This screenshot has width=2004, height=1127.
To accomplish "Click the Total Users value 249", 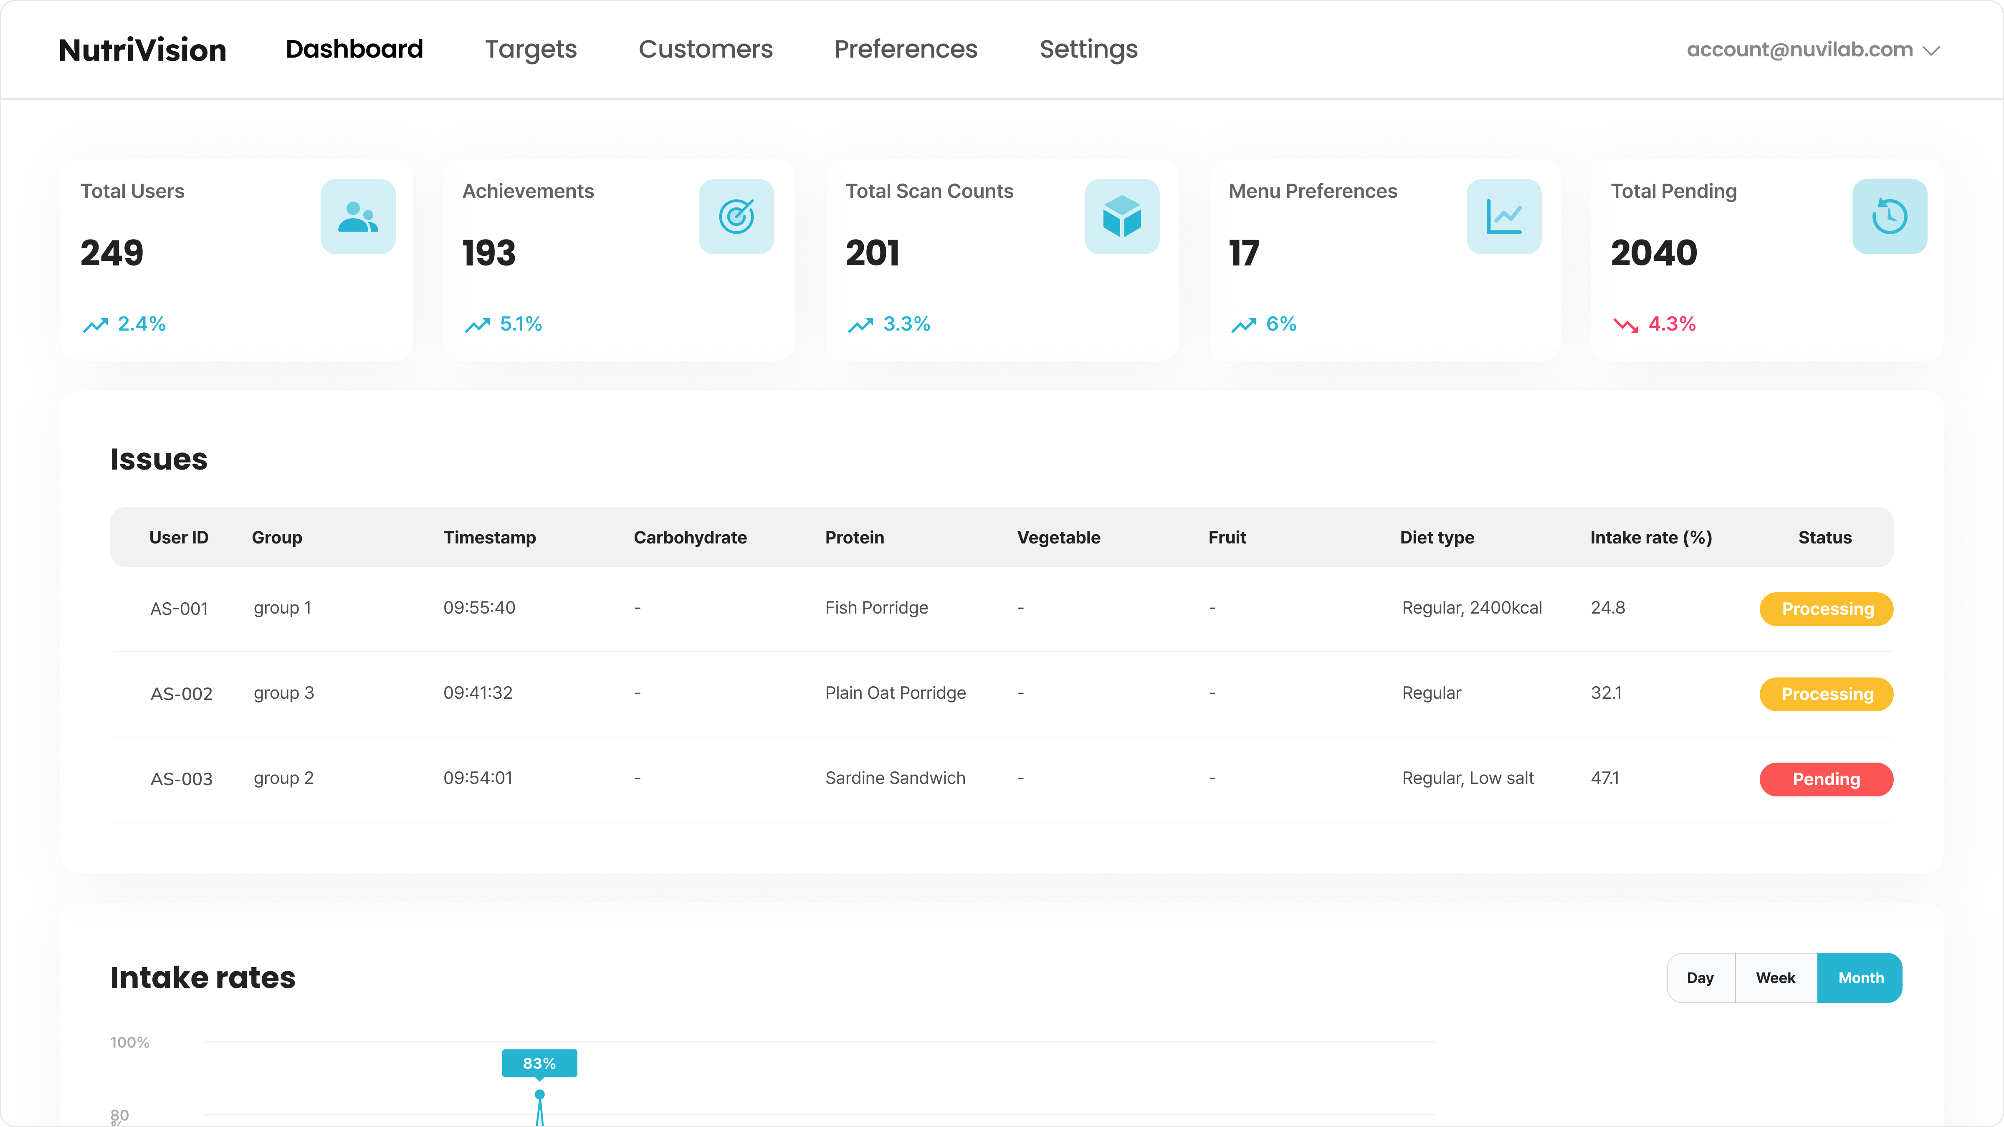I will pyautogui.click(x=112, y=253).
